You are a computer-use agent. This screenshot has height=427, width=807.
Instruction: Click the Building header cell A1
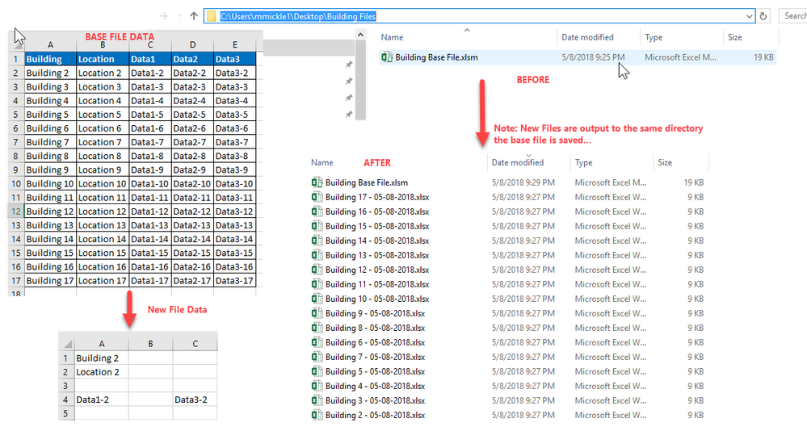point(50,59)
